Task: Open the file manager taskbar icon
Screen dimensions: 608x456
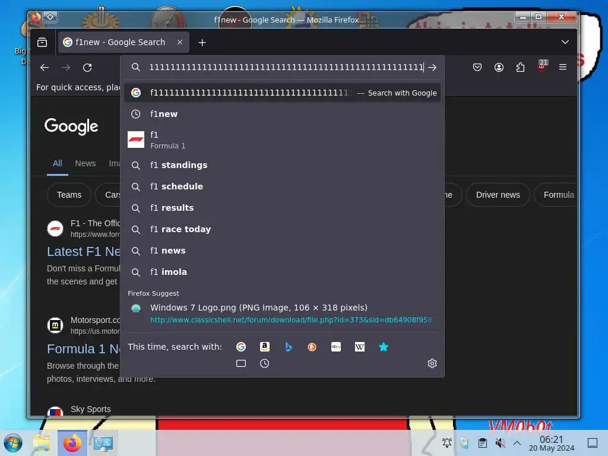Action: click(42, 443)
